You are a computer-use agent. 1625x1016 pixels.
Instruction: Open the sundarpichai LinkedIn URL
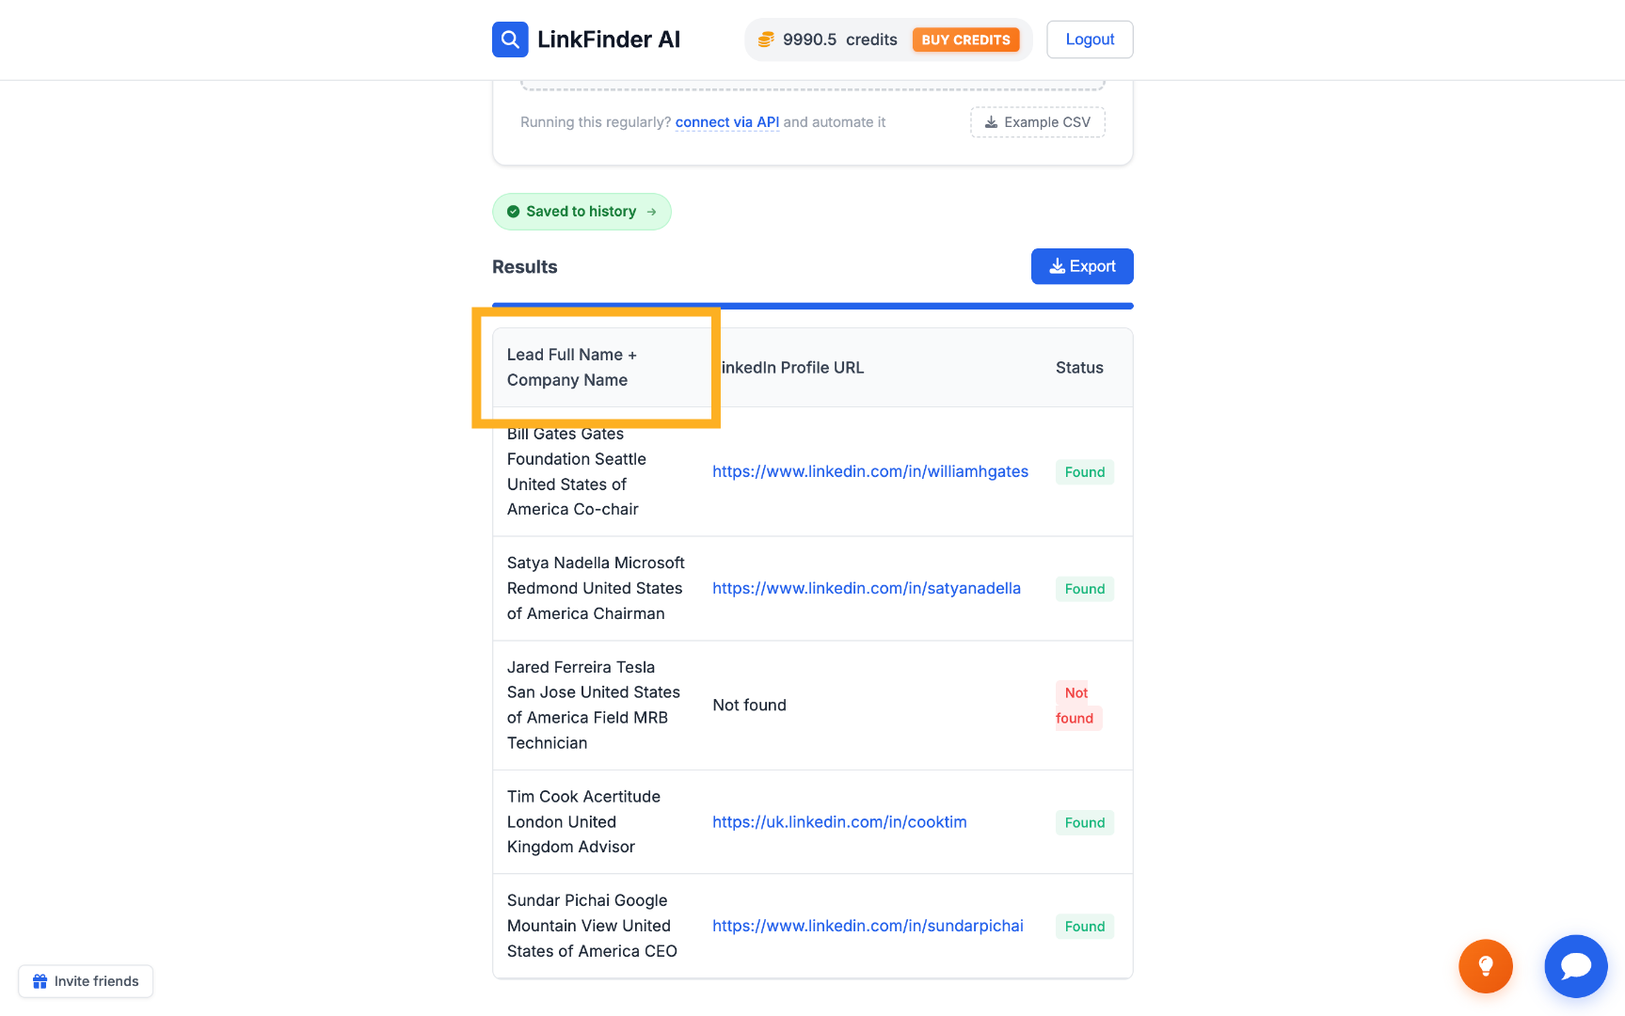pyautogui.click(x=868, y=926)
